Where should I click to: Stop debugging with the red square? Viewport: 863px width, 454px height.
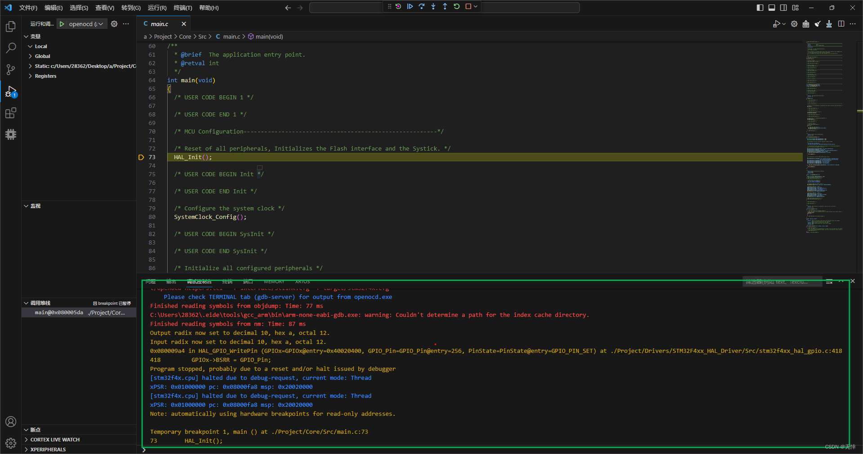(x=468, y=6)
